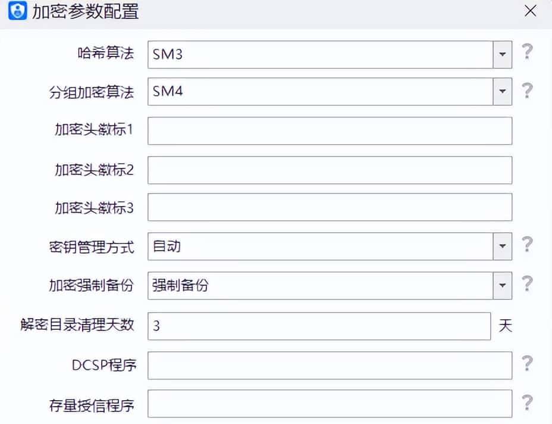Click the help icon beside 存量授信程序
This screenshot has width=552, height=424.
527,404
